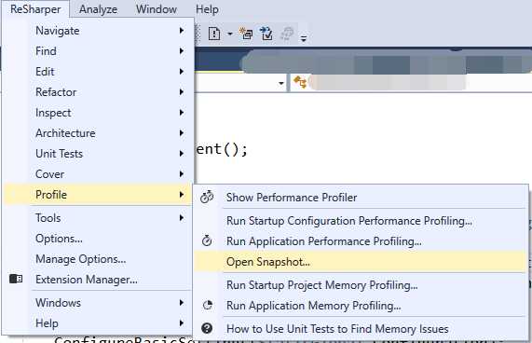
Task: Click the toolbar checklist icon with the blue arrow
Action: pos(266,34)
